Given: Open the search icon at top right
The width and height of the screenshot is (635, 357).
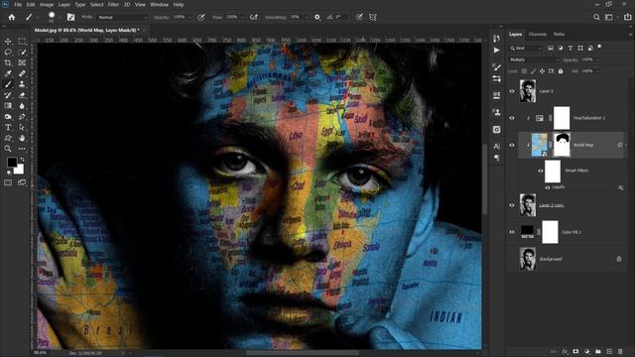Looking at the screenshot, I should coord(596,17).
